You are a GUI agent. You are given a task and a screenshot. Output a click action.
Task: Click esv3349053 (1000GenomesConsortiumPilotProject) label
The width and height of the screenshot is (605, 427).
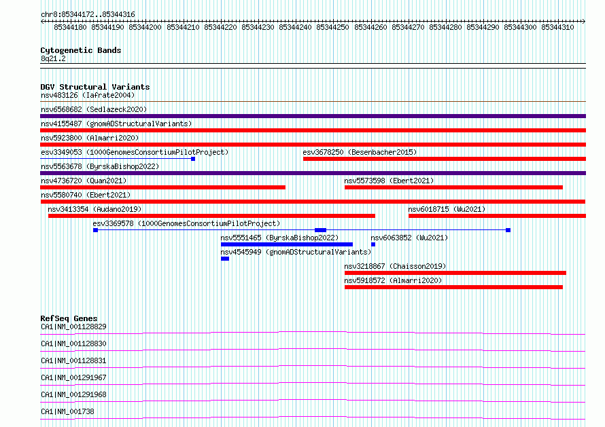pos(135,152)
